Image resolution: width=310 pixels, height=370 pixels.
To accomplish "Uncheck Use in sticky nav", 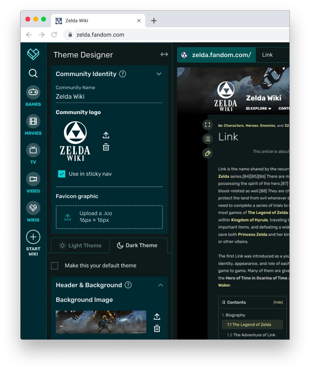I will pyautogui.click(x=62, y=174).
